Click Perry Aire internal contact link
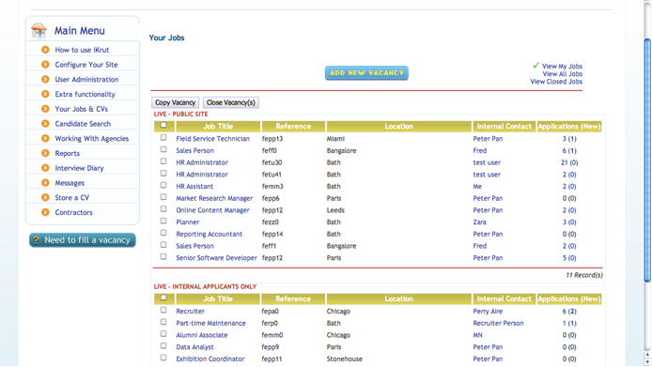Screen dimensions: 652x367 coord(488,312)
